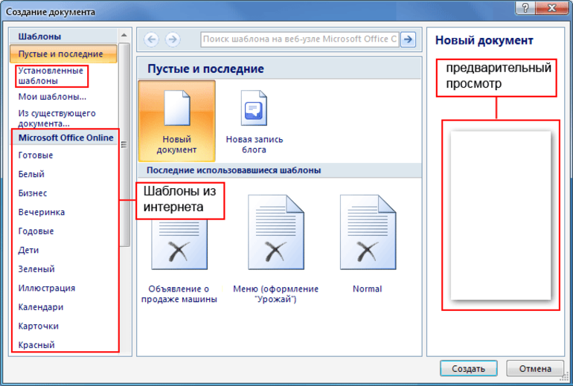
Task: Select the Красный category
Action: [36, 345]
